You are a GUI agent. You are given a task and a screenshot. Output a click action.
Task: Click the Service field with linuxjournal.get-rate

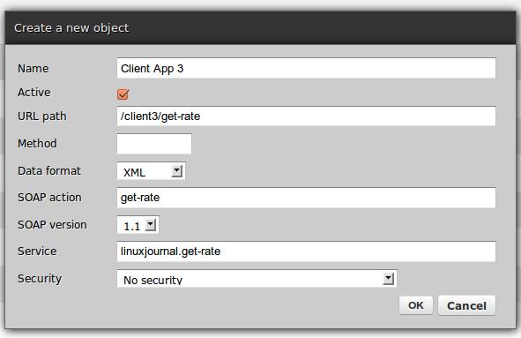pos(306,252)
